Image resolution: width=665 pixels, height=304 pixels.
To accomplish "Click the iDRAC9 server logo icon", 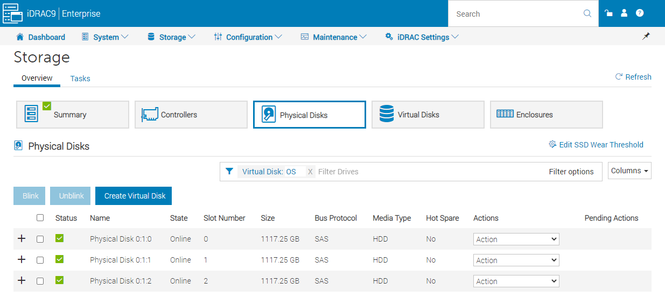I will pyautogui.click(x=13, y=13).
